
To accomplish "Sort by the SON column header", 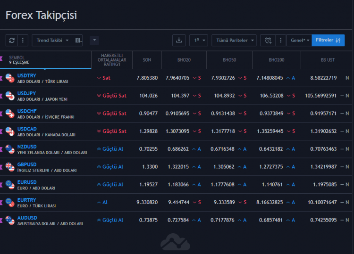I will [x=147, y=60].
